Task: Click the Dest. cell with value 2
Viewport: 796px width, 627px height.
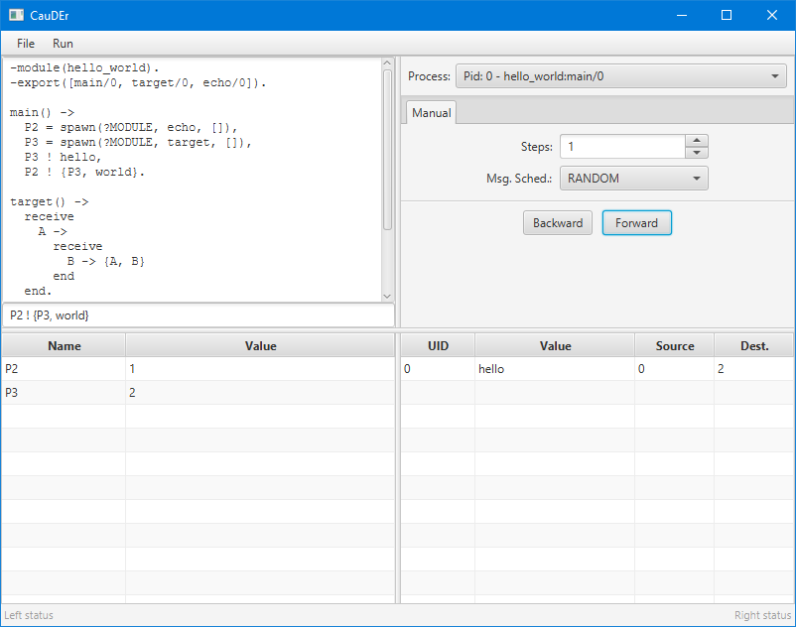Action: 754,369
